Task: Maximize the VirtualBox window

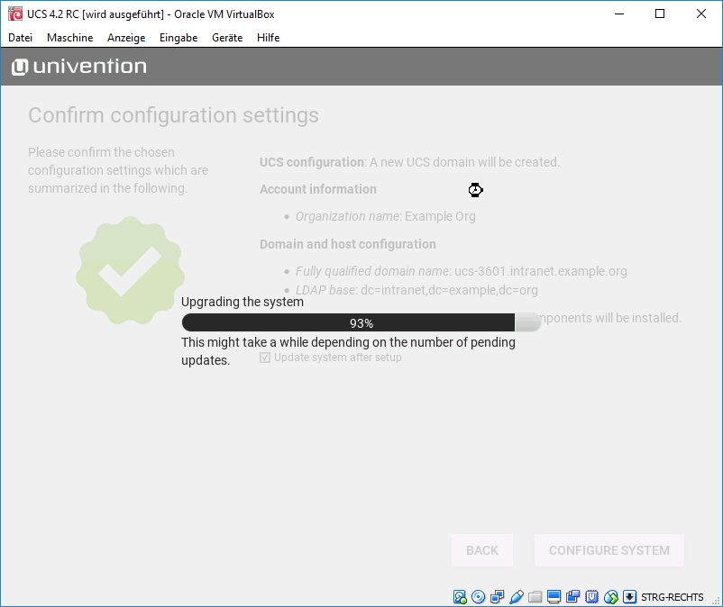Action: pos(660,14)
